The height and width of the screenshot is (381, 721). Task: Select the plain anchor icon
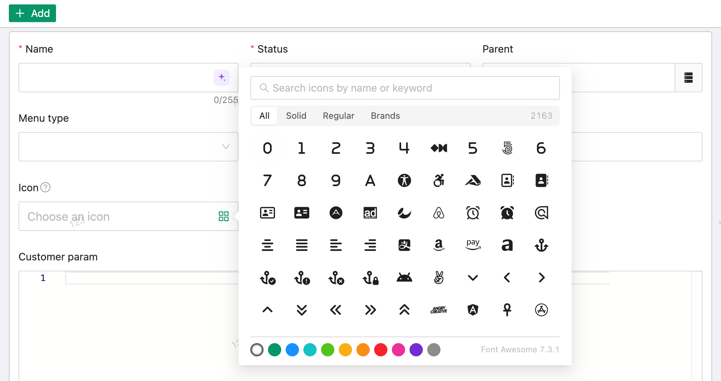541,245
